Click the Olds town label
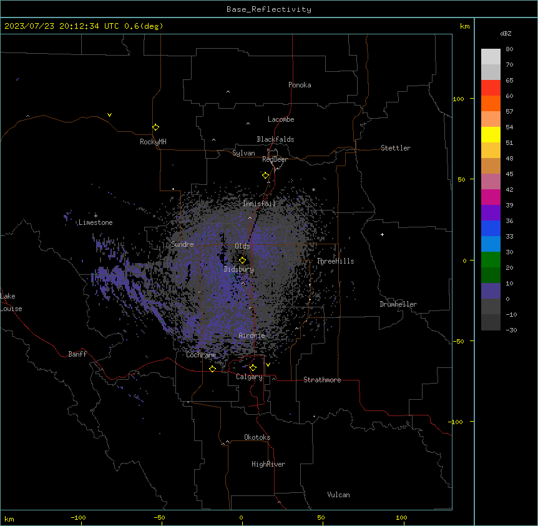This screenshot has width=538, height=526. [x=242, y=246]
